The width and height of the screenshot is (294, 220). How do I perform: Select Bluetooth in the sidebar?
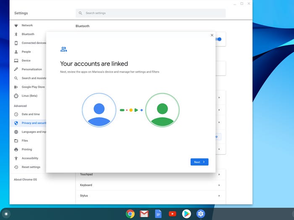point(28,34)
